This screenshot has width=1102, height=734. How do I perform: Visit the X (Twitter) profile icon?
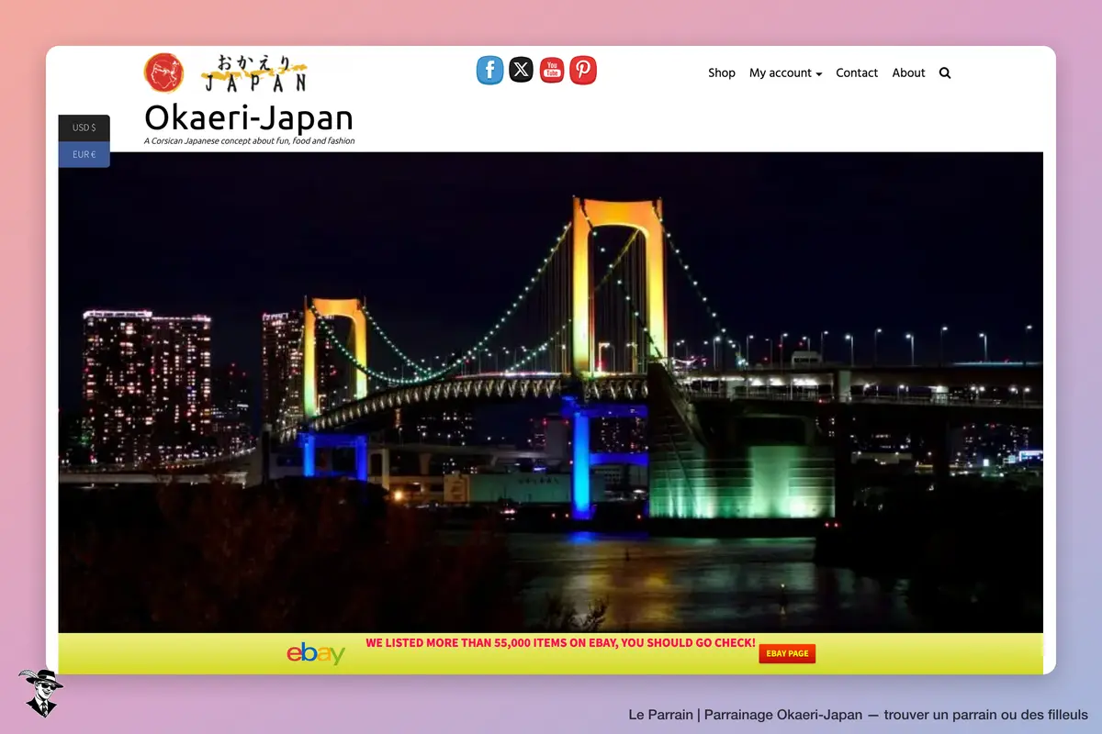pyautogui.click(x=521, y=70)
